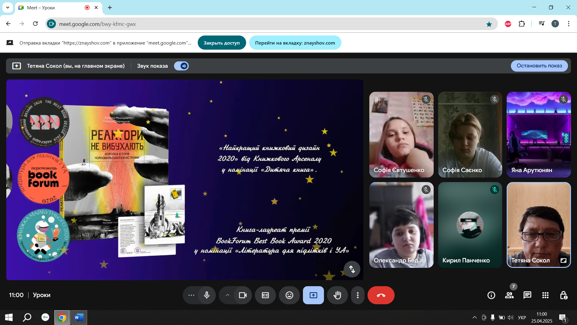Open meeting details info icon
The height and width of the screenshot is (325, 577).
click(491, 295)
